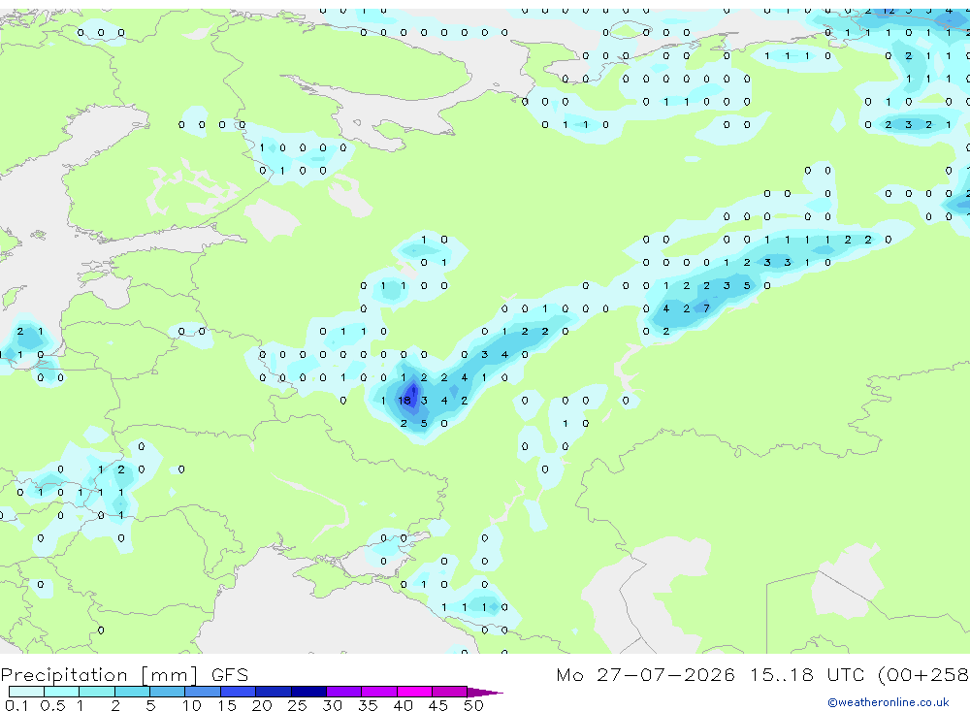Select the 20–25 mm legend color cell

pyautogui.click(x=274, y=692)
